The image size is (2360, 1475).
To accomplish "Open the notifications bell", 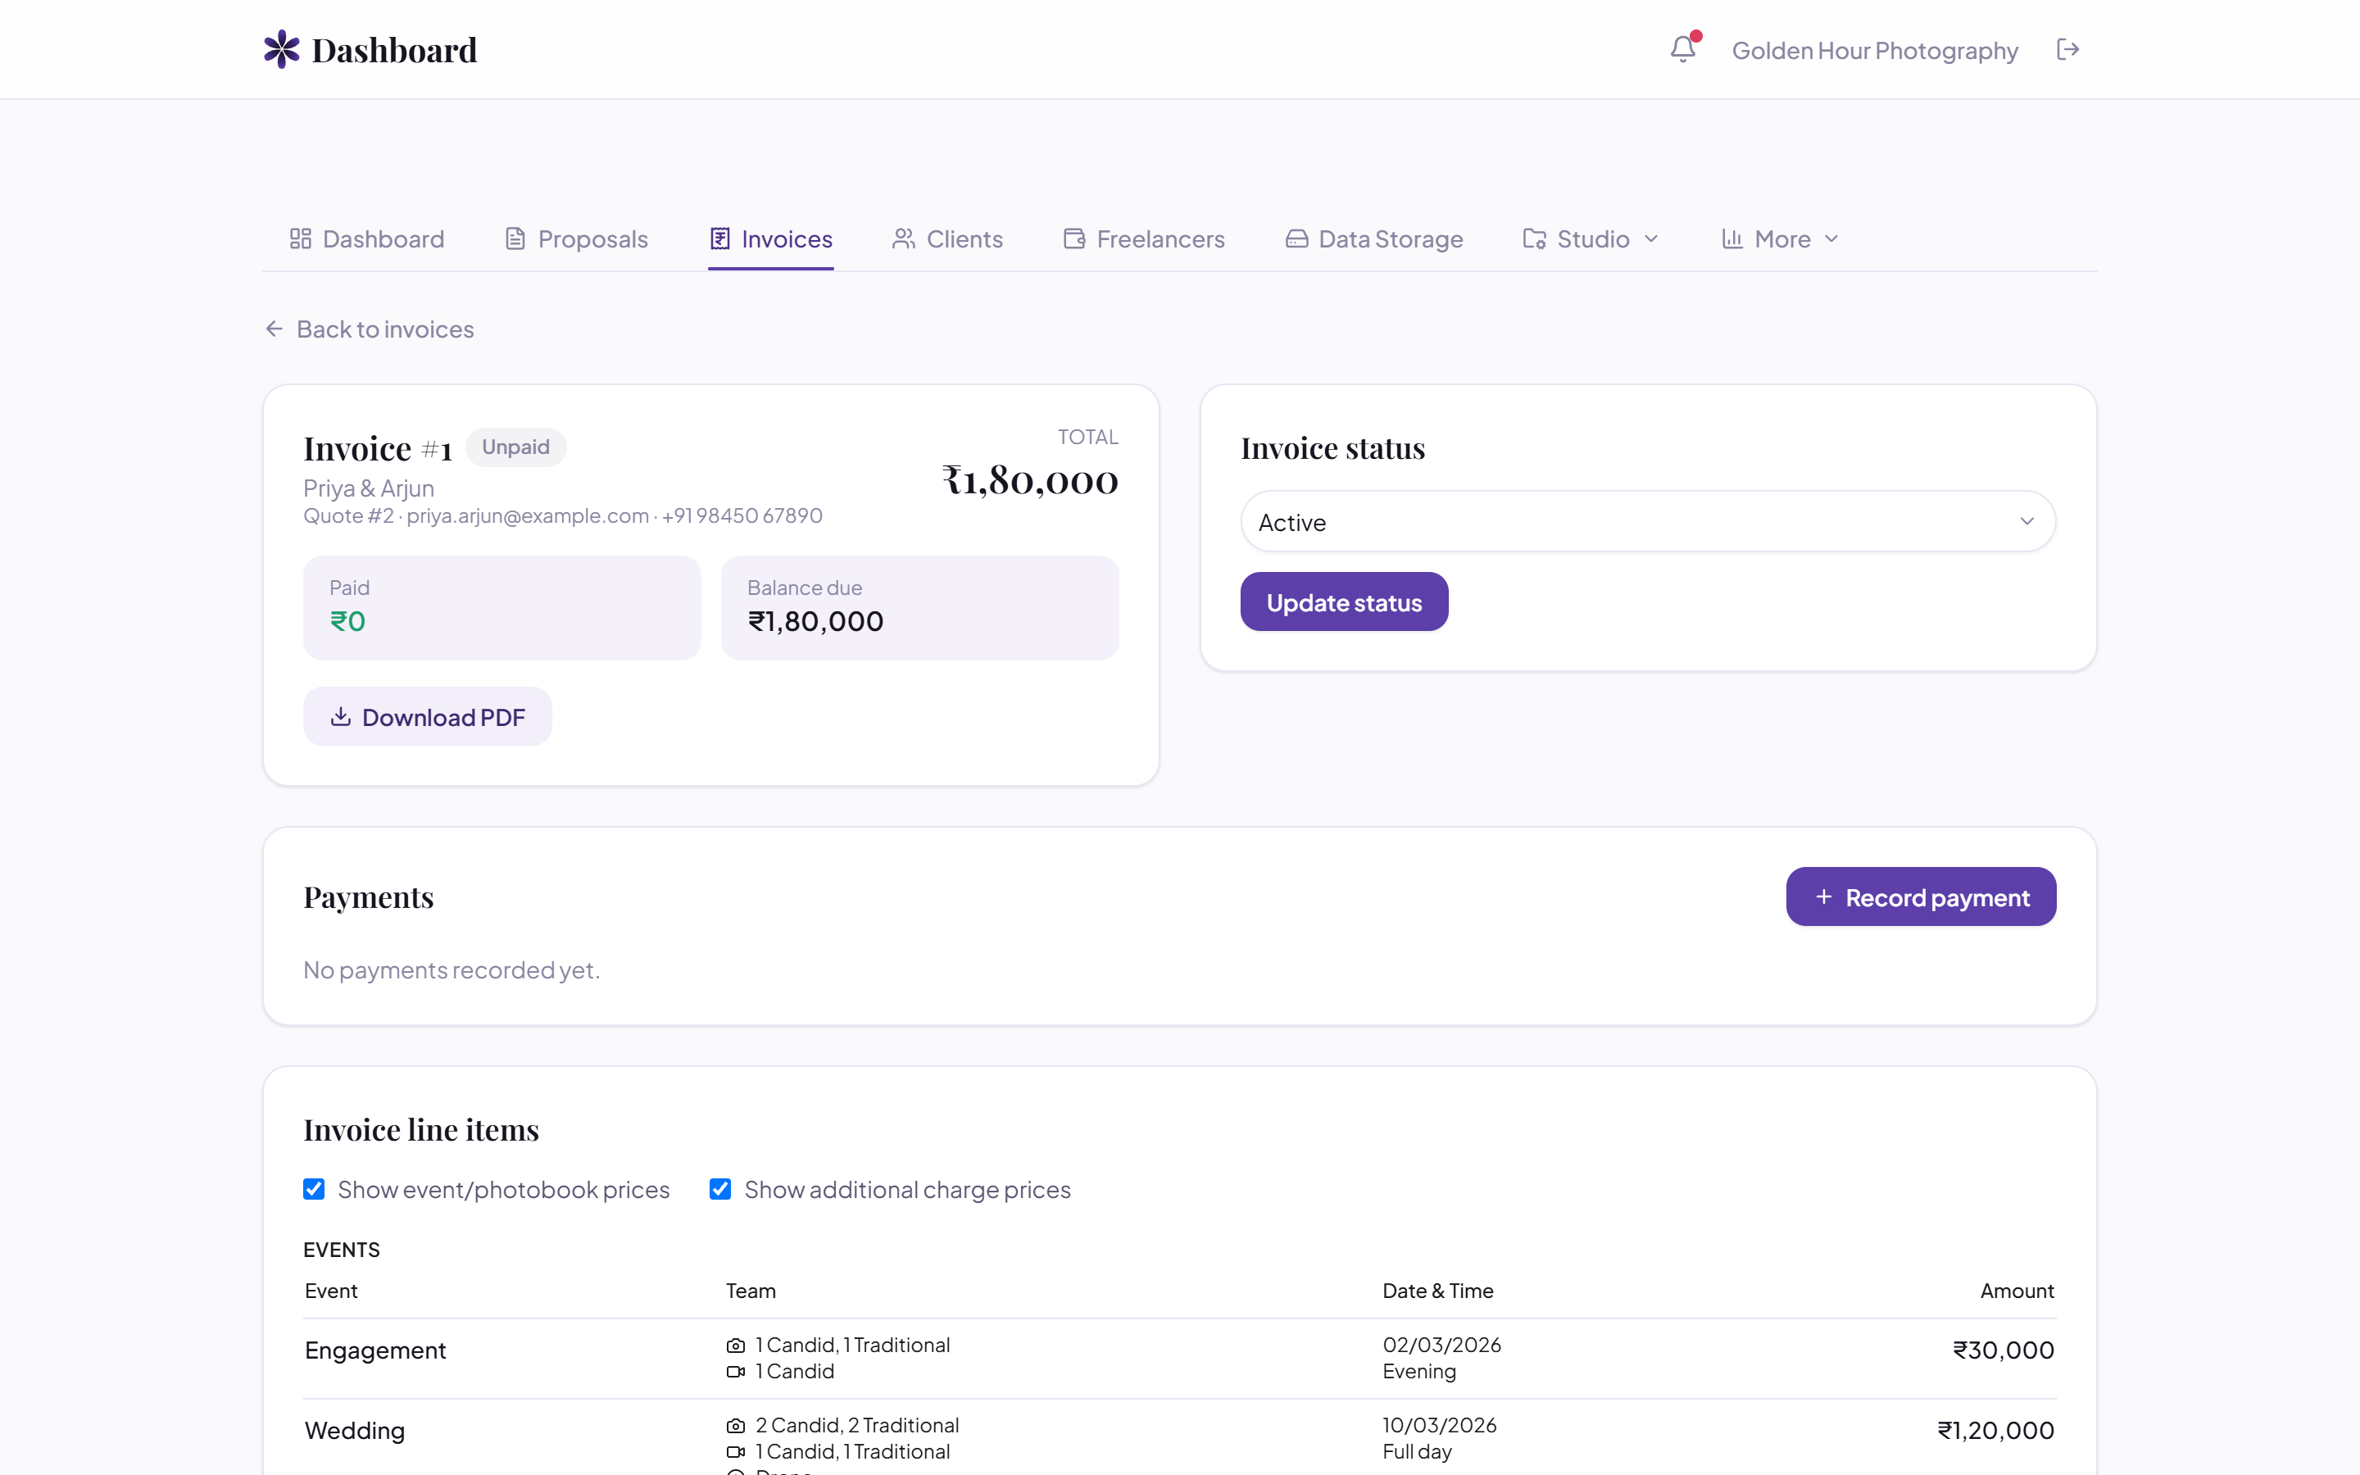I will (x=1682, y=49).
